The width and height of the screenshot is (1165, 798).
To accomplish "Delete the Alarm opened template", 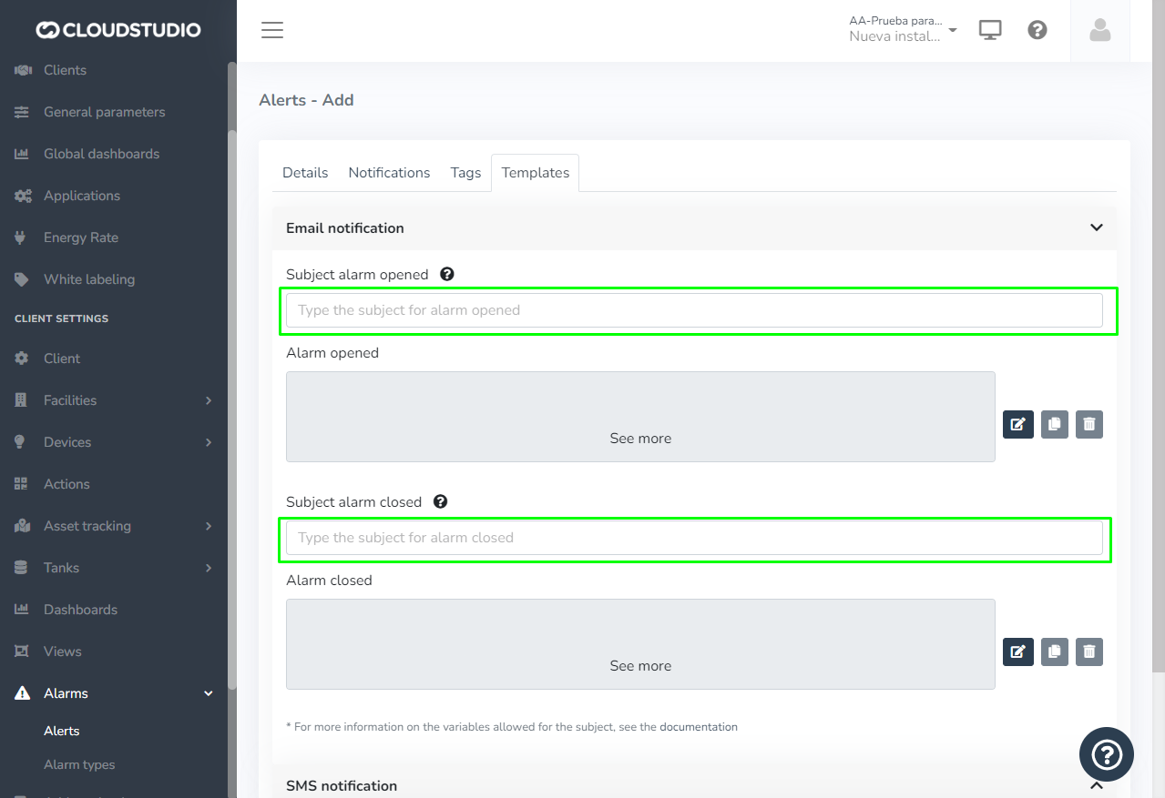I will 1088,424.
